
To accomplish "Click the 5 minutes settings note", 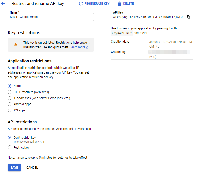I will click(x=47, y=158).
